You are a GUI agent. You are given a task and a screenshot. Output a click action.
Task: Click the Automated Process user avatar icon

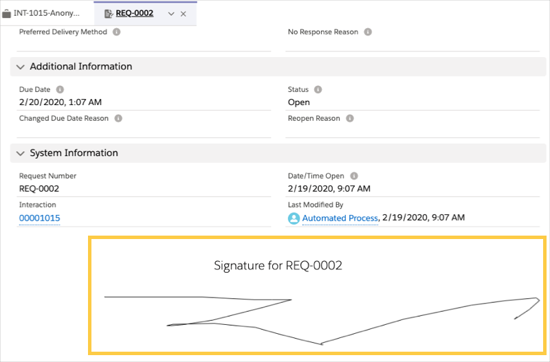(x=294, y=218)
